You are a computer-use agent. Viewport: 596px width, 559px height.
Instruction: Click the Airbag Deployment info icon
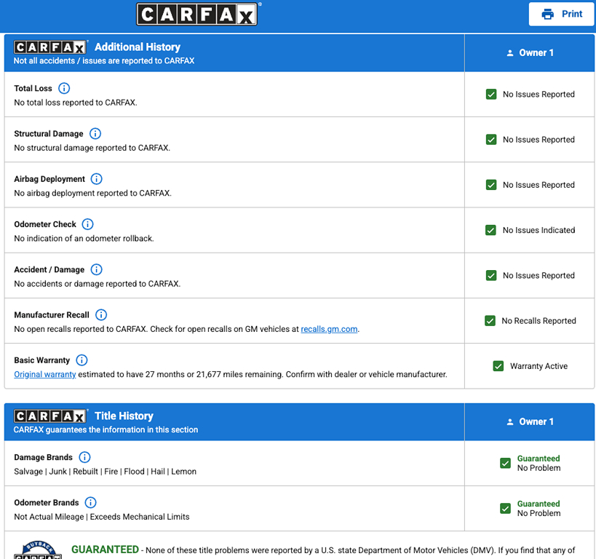(97, 179)
